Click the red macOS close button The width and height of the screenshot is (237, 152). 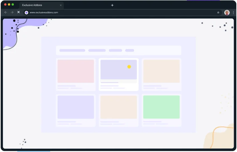point(5,5)
